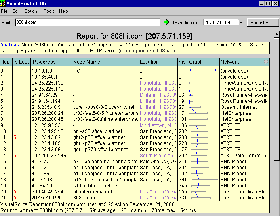This screenshot has width=280, height=216.
Task: Click node gbr2-p50.sffca.ip.att.net
Action: [x=99, y=137]
